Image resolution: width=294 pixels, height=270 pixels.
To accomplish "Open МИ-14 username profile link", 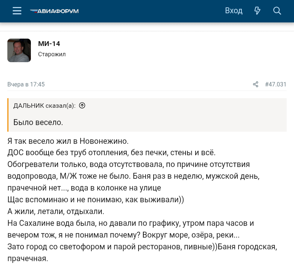I will [x=49, y=44].
